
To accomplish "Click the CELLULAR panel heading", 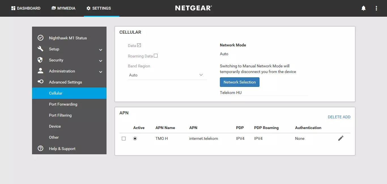I will pyautogui.click(x=130, y=32).
